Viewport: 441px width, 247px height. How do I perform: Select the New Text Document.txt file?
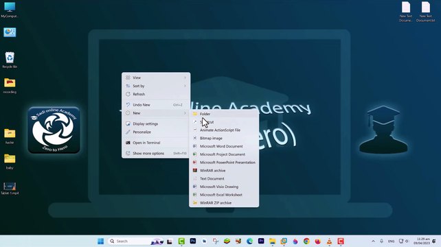coord(425,12)
